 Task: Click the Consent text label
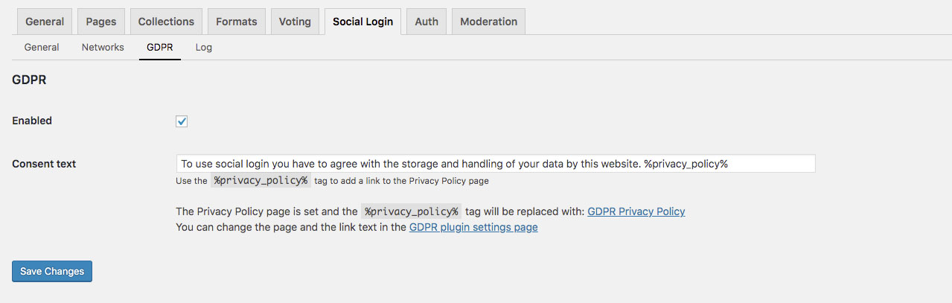(x=44, y=164)
